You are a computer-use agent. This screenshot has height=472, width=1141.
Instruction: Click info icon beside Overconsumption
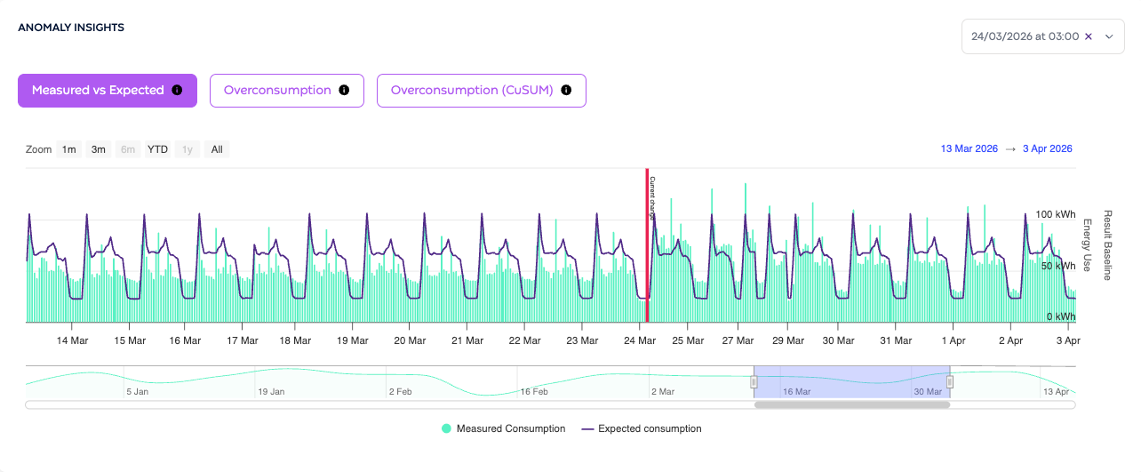point(344,91)
